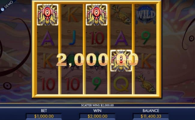Click the WIN amount display of $2,000.00
This screenshot has width=195, height=120.
point(97,116)
